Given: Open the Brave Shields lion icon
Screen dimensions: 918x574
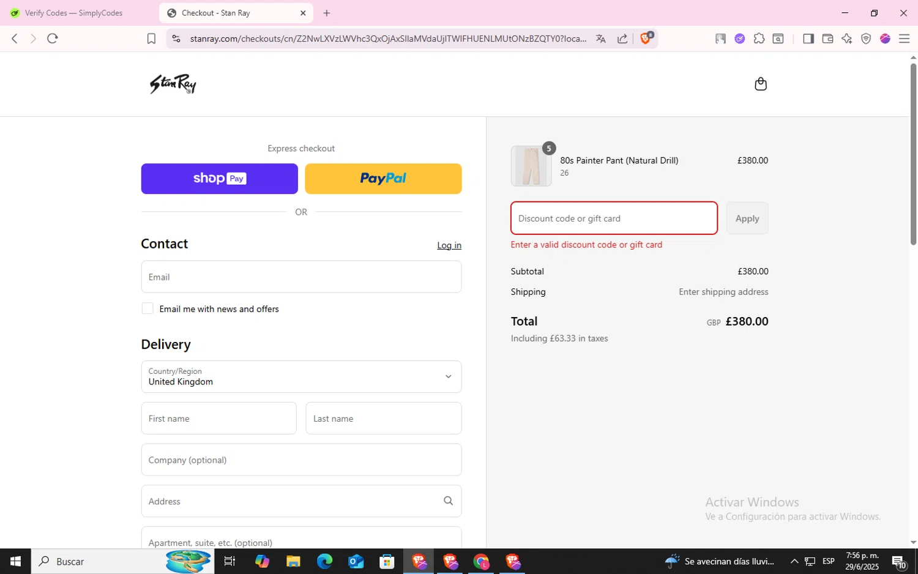Looking at the screenshot, I should (x=646, y=38).
